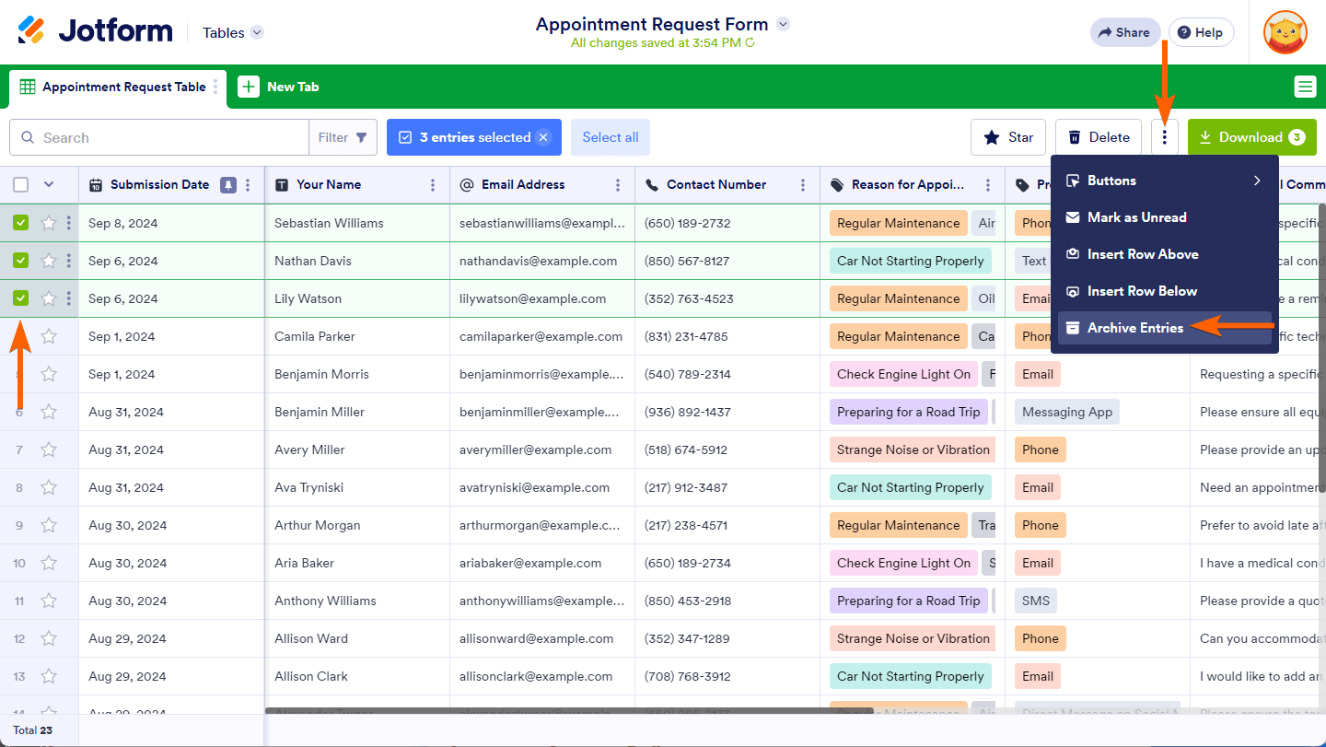
Task: Click Preparing for a Road Trip tag for Benjamin Miller
Action: click(x=909, y=412)
